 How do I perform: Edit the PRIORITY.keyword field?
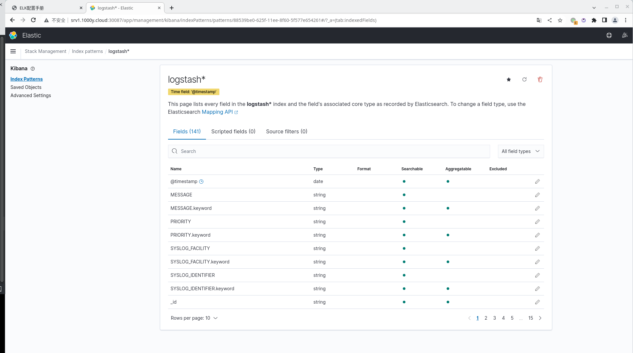coord(537,235)
